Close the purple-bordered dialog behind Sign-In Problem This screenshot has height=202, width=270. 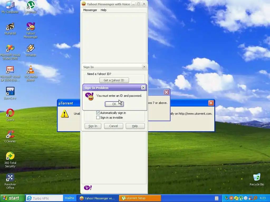click(166, 92)
